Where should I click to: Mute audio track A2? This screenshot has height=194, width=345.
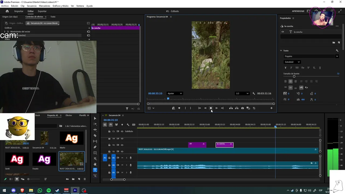(x=122, y=165)
